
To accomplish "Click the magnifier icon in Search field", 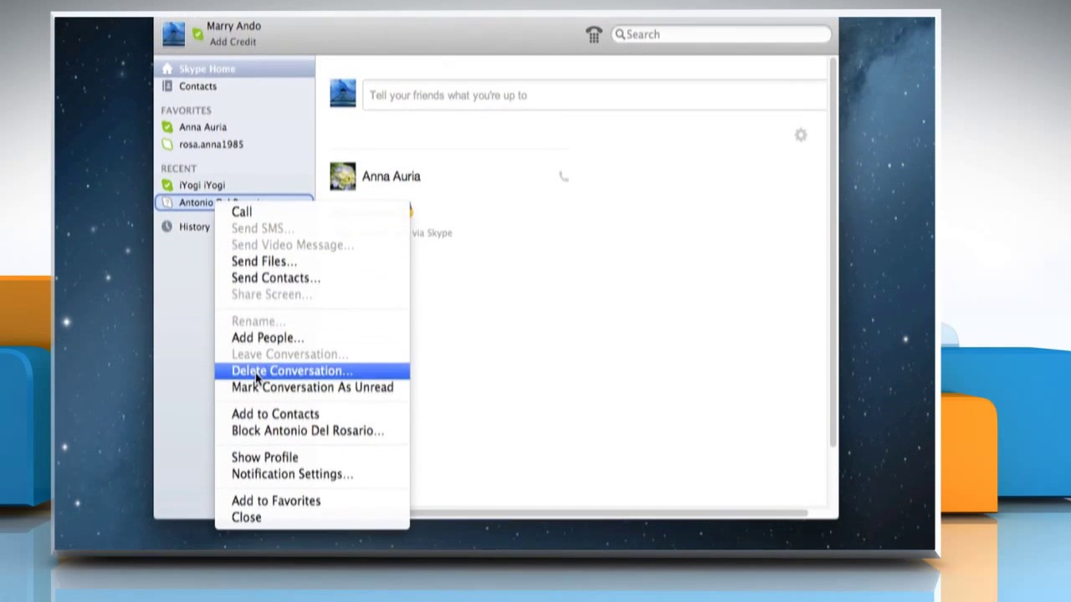I will [x=620, y=34].
